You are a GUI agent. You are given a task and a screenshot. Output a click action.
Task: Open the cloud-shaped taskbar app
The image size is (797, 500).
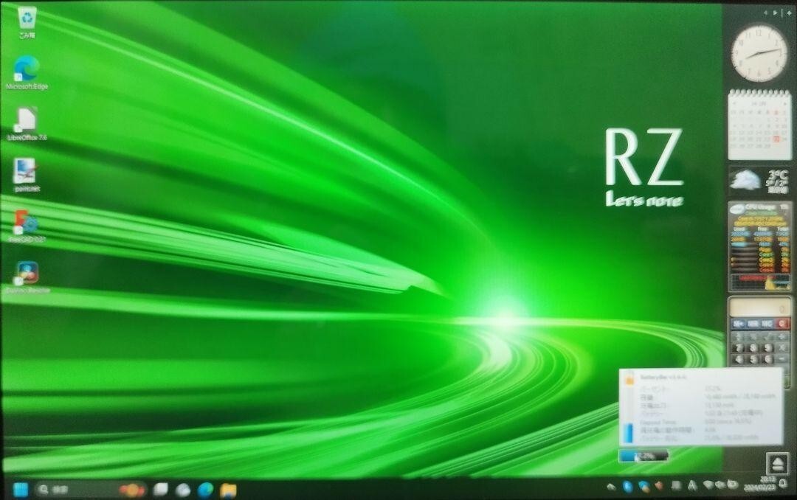183,490
